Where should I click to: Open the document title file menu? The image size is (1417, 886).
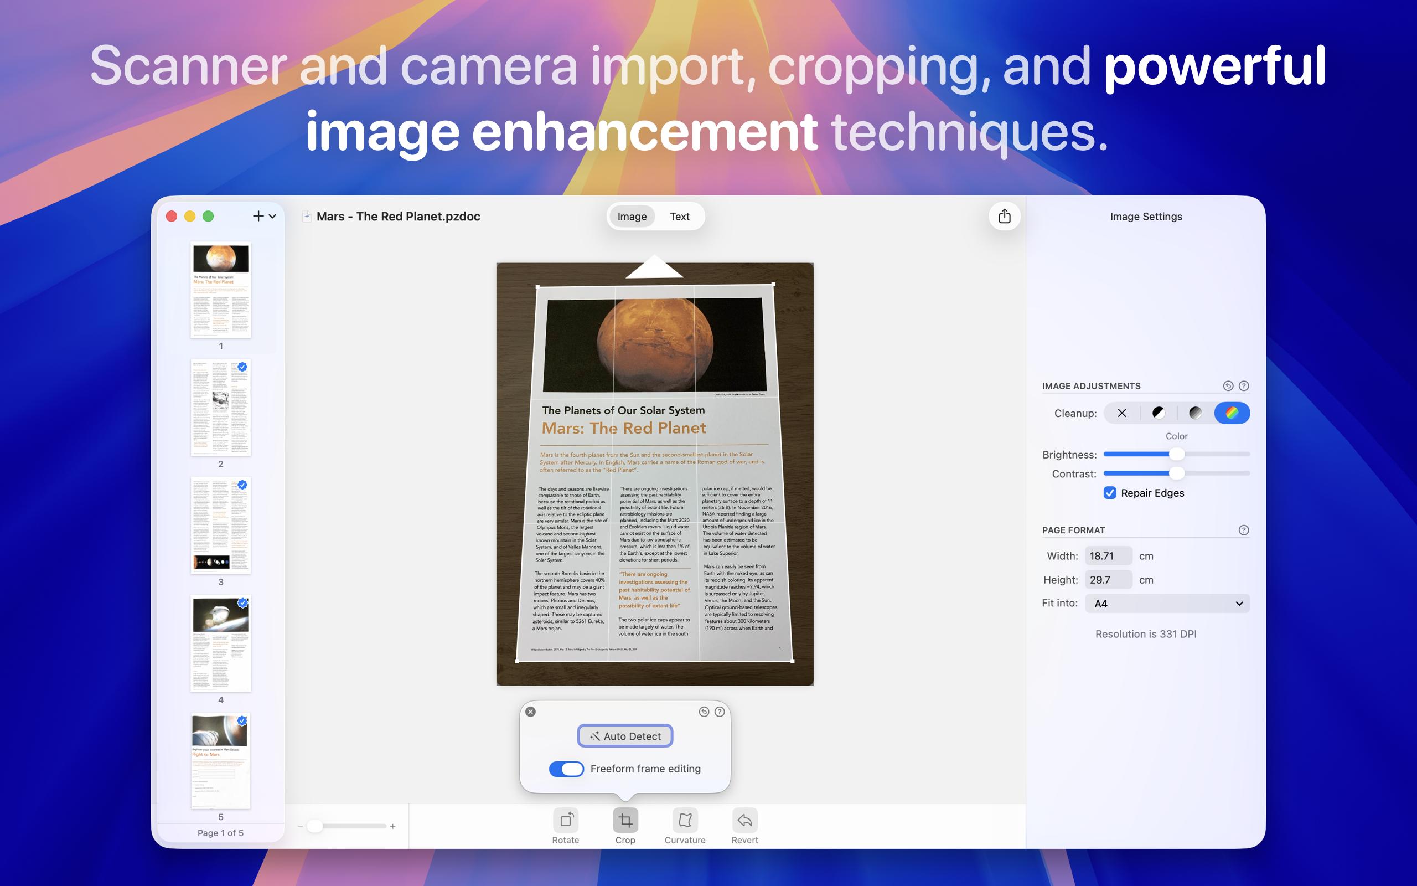point(398,216)
